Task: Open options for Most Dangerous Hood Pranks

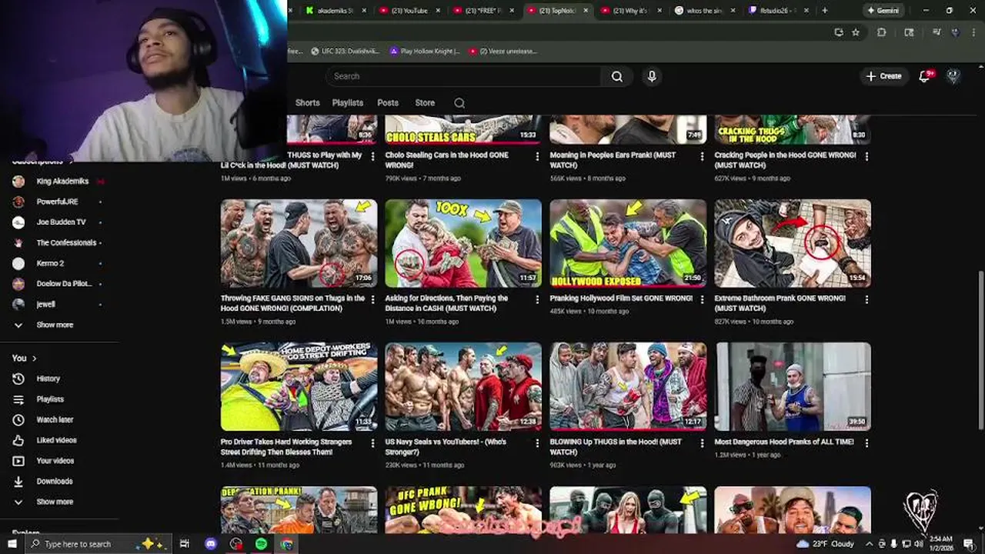Action: click(866, 443)
